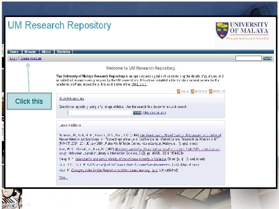Open the Malaysian Journal of Library paper link
Viewport: 279px width, 209px height.
pyautogui.click(x=167, y=149)
